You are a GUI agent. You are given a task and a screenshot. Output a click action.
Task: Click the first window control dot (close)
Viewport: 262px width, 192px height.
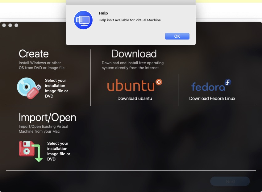click(x=4, y=25)
